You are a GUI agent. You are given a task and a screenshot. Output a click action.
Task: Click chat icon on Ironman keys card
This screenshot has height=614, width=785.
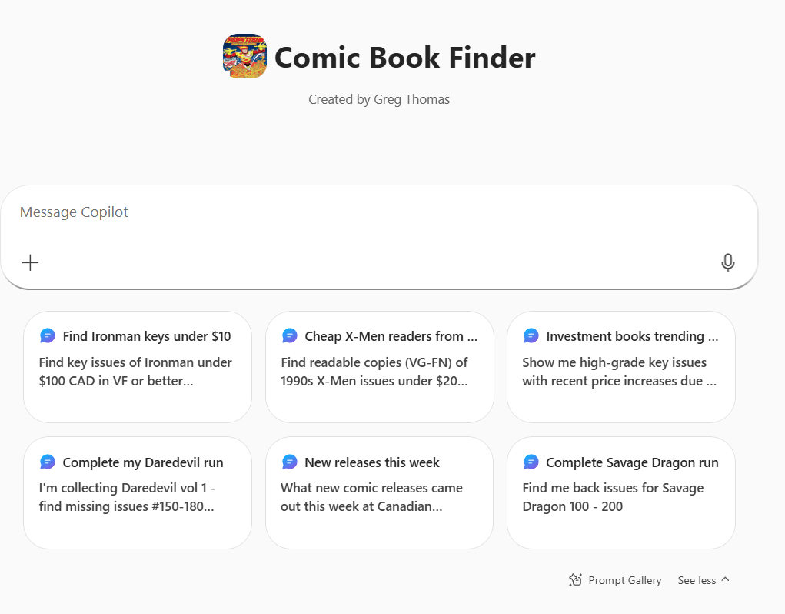tap(48, 336)
